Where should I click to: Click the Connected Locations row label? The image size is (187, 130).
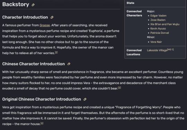(134, 52)
